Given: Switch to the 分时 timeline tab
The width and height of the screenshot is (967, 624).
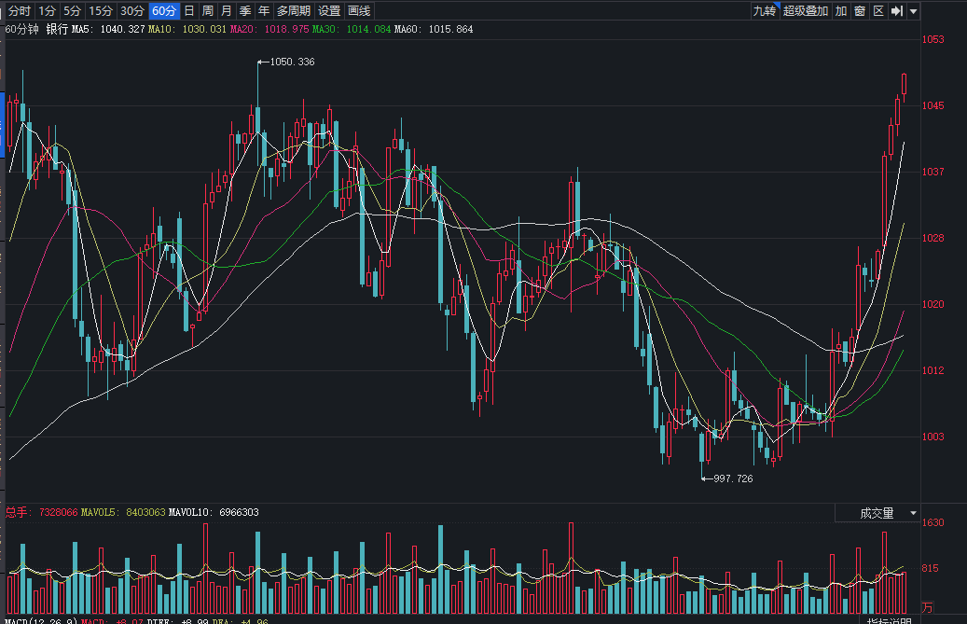Looking at the screenshot, I should click(20, 11).
